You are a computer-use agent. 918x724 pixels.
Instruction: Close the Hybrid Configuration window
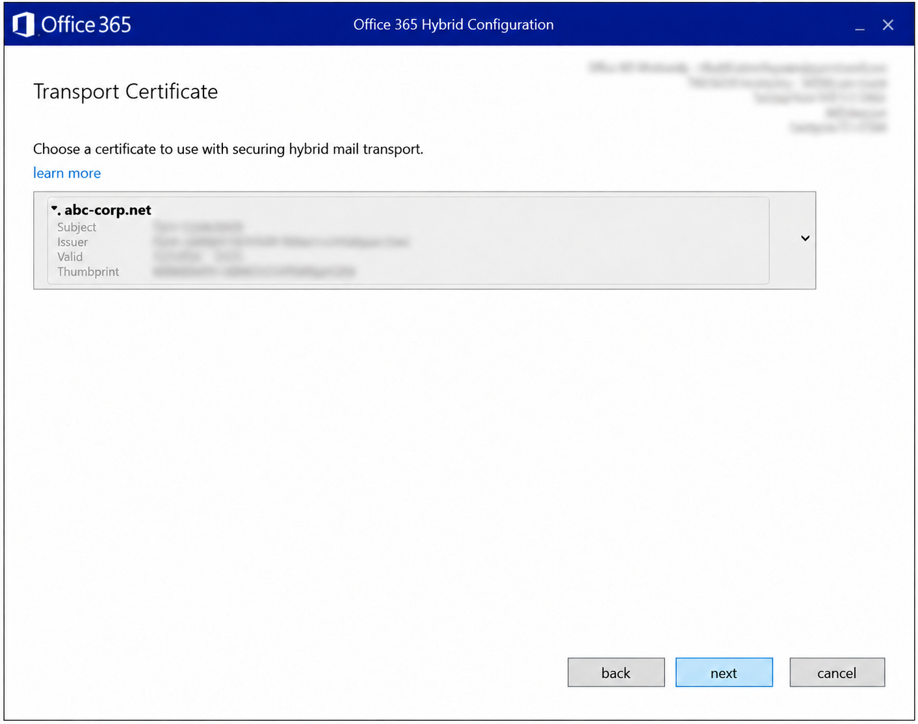pos(888,25)
